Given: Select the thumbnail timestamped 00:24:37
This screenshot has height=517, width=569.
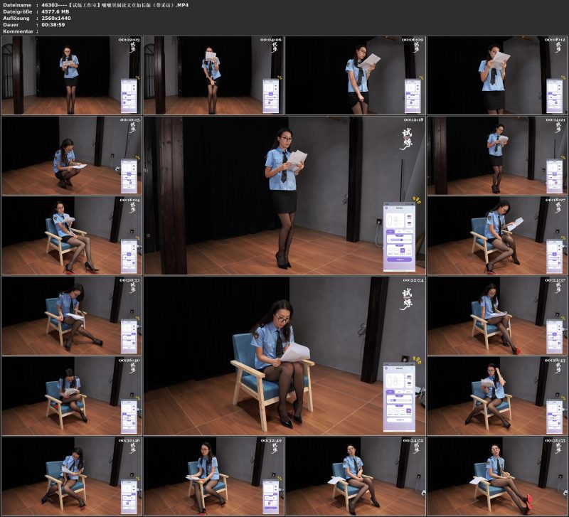Looking at the screenshot, I should [497, 315].
